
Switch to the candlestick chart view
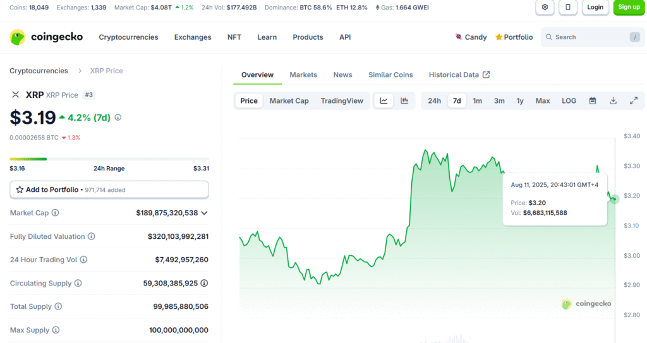point(404,100)
